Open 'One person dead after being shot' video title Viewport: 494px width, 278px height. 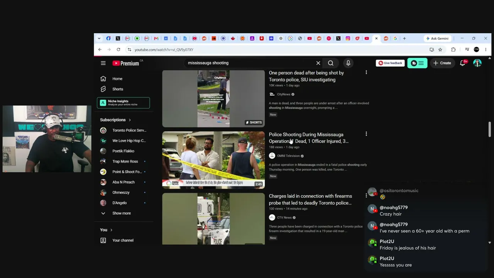tap(306, 76)
